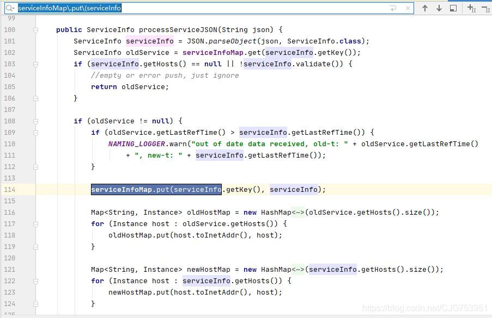
Task: Open results in Find window icon
Action: (453, 8)
